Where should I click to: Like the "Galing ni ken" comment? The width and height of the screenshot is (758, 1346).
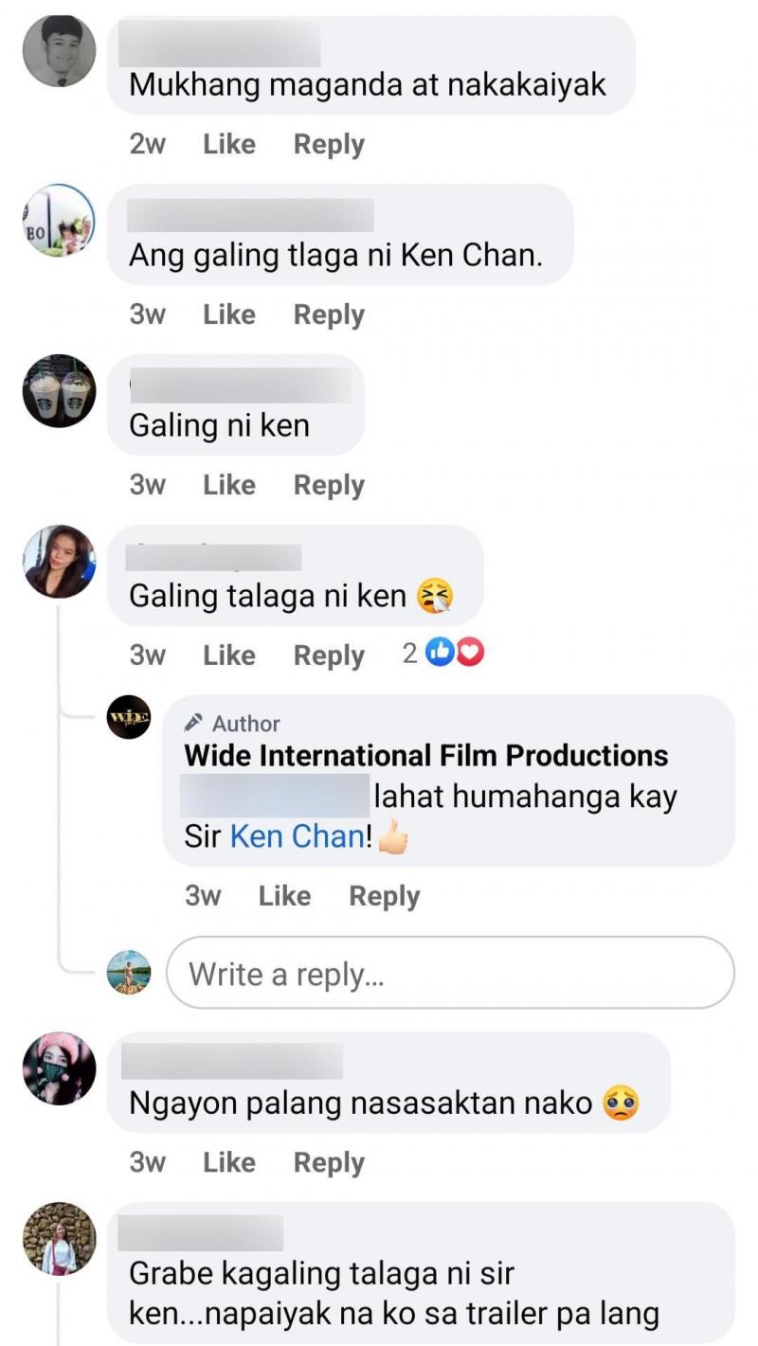coord(229,485)
